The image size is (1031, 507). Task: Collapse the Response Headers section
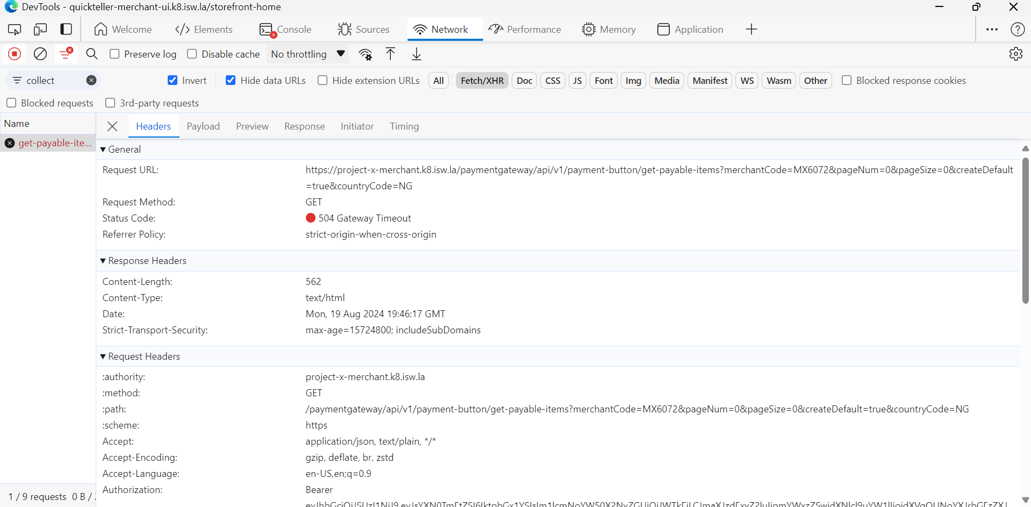click(103, 261)
